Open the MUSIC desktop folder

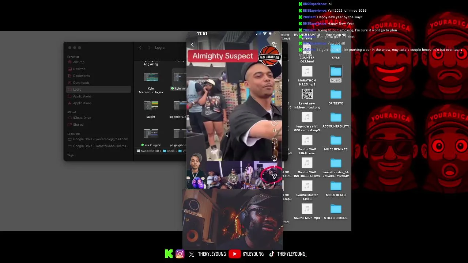336,74
